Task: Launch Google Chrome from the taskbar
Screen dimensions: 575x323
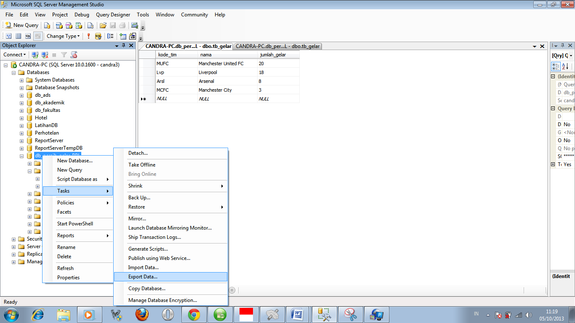Action: tap(194, 314)
